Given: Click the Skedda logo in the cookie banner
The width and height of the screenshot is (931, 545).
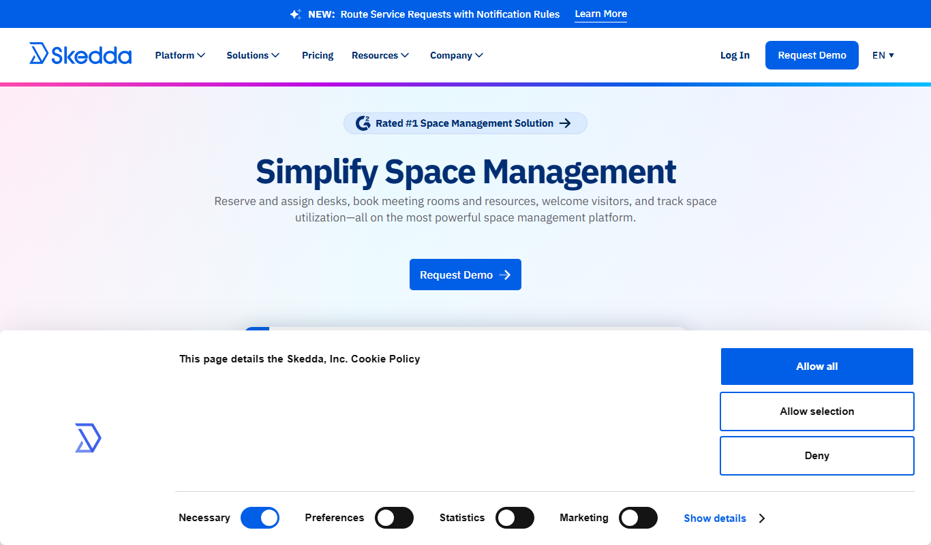Looking at the screenshot, I should (88, 438).
